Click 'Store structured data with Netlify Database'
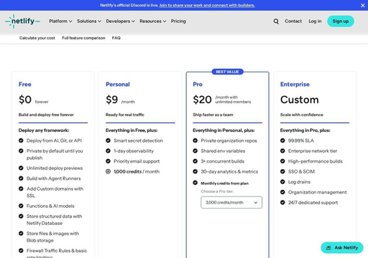 point(55,219)
